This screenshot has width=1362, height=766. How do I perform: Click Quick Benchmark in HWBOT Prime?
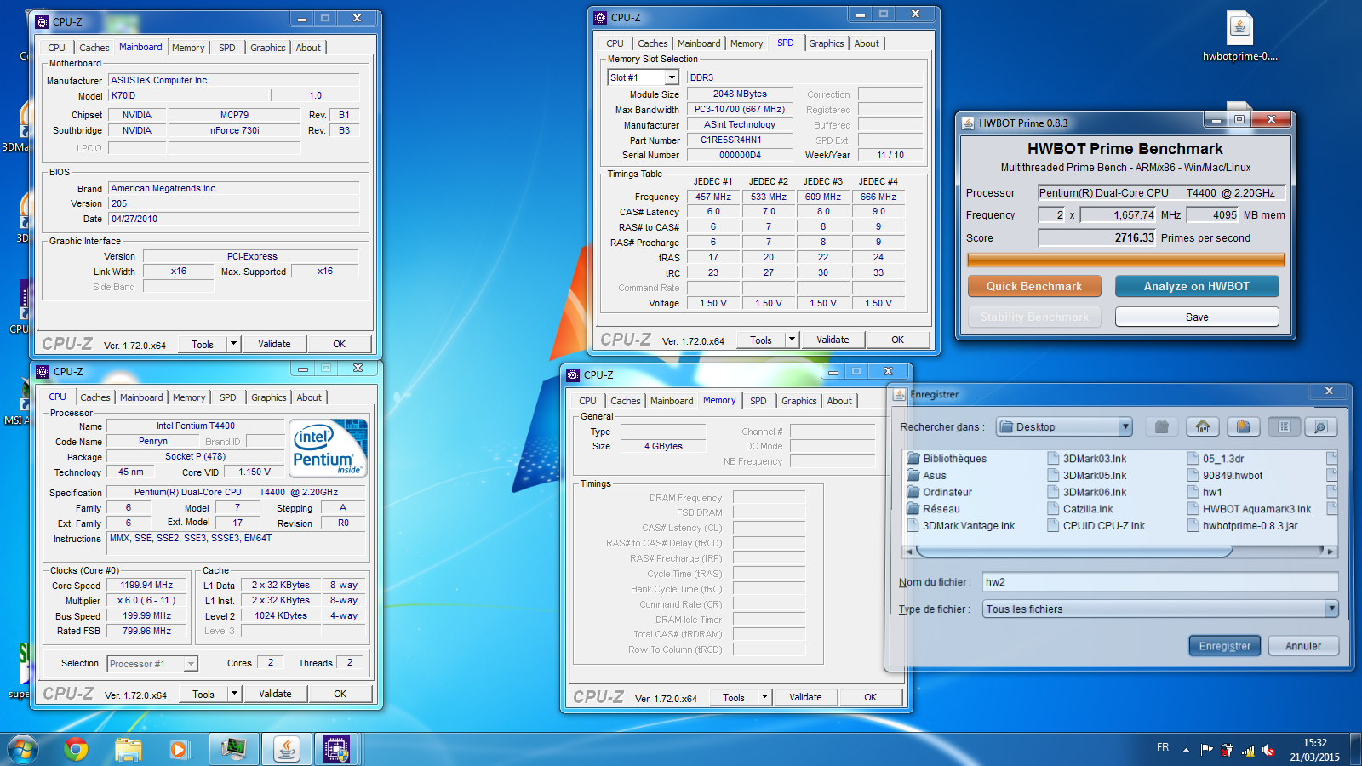point(1034,286)
